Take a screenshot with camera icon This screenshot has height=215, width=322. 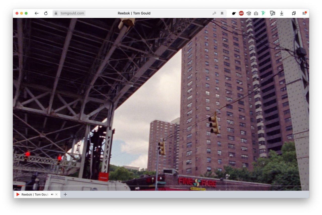pyautogui.click(x=256, y=13)
